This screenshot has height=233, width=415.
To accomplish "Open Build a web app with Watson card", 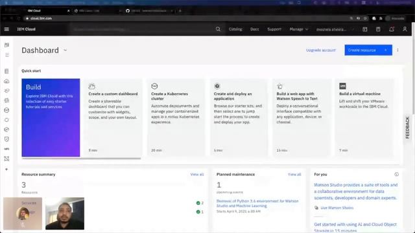I will [x=301, y=118].
